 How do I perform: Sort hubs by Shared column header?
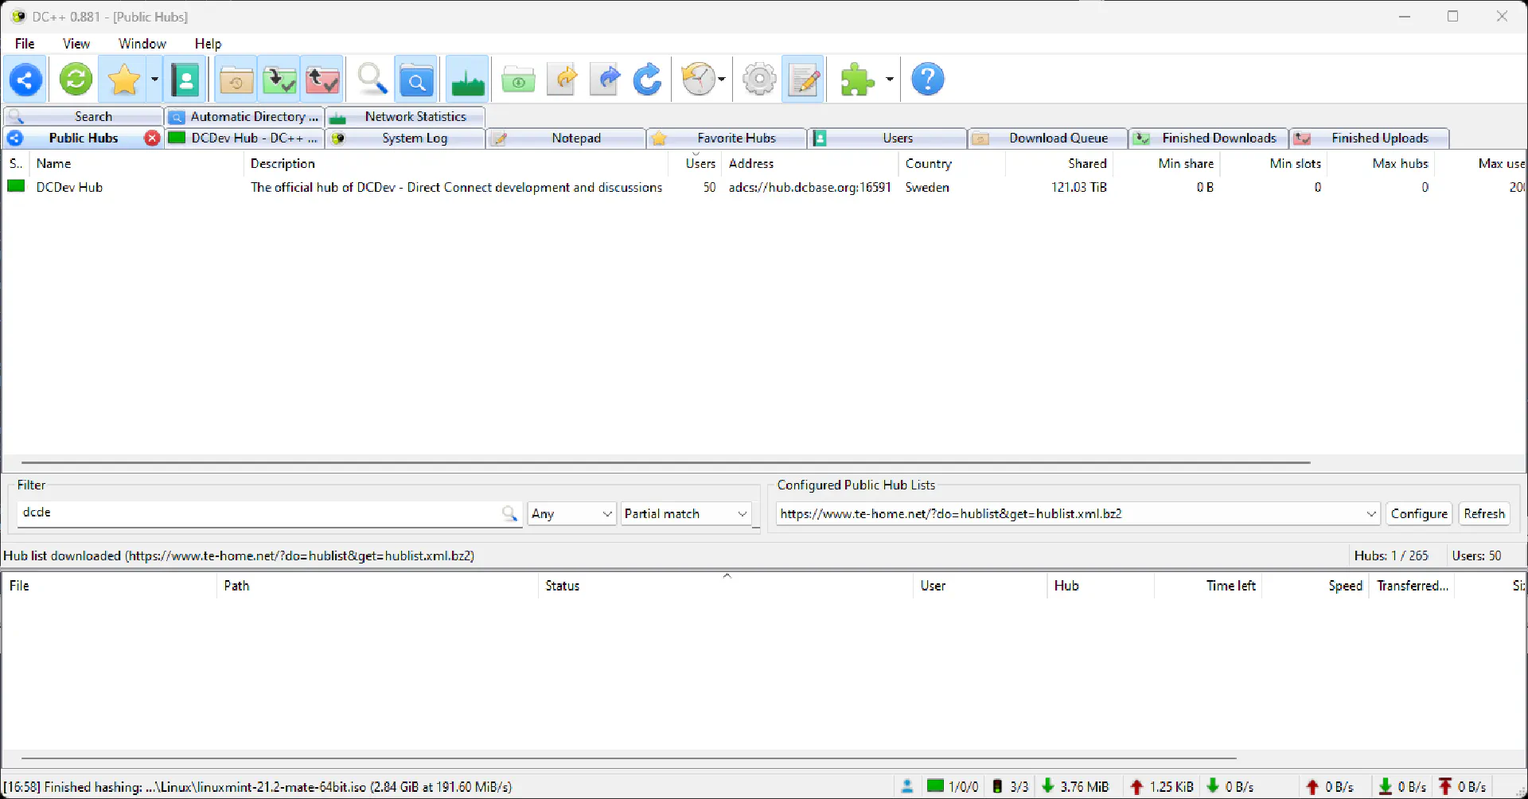pos(1059,163)
